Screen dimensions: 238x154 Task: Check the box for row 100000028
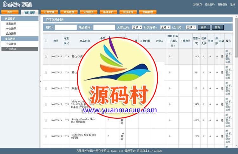point(46,56)
